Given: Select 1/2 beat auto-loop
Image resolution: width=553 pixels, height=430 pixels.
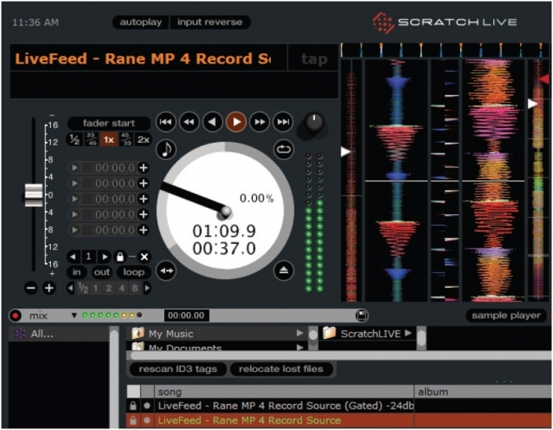Looking at the screenshot, I should [83, 288].
